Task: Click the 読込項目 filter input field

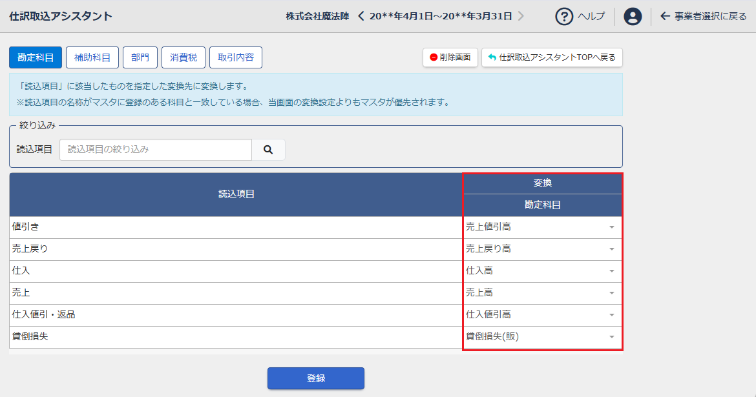Action: pos(156,150)
